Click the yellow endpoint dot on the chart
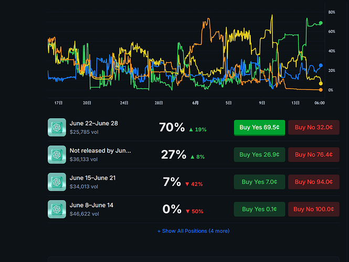The height and width of the screenshot is (262, 349). click(x=321, y=83)
